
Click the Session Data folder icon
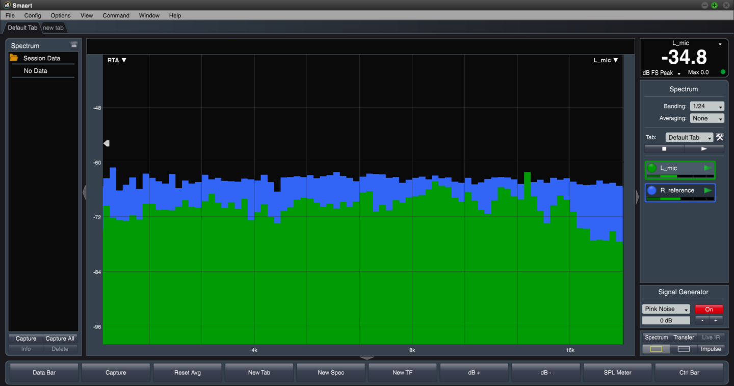[x=14, y=58]
